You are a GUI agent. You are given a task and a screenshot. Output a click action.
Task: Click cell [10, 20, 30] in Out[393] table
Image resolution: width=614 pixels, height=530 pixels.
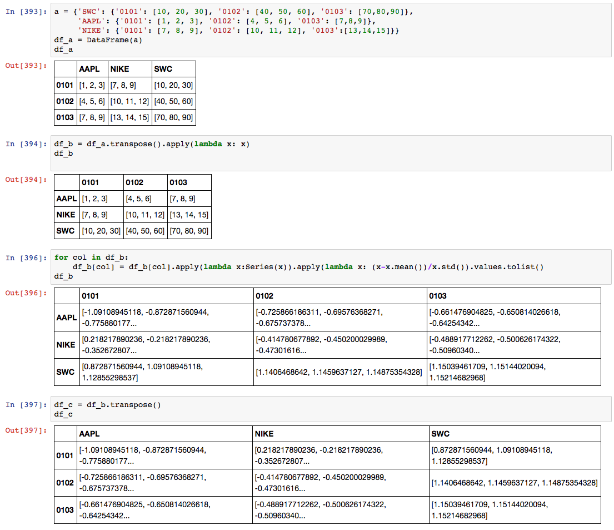[173, 85]
